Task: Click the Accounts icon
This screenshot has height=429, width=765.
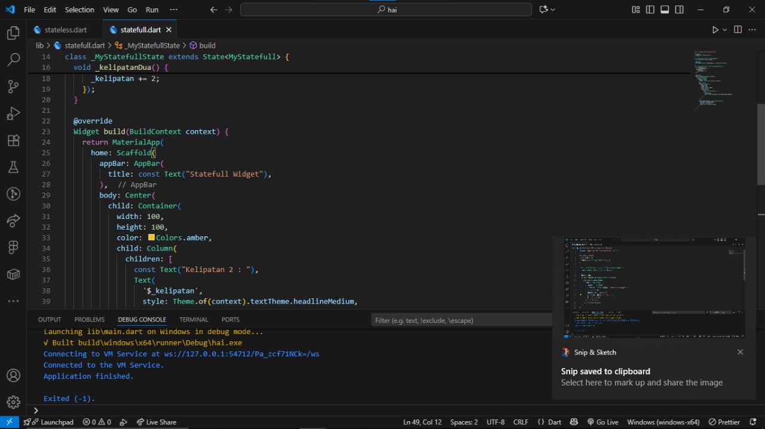Action: (x=13, y=376)
